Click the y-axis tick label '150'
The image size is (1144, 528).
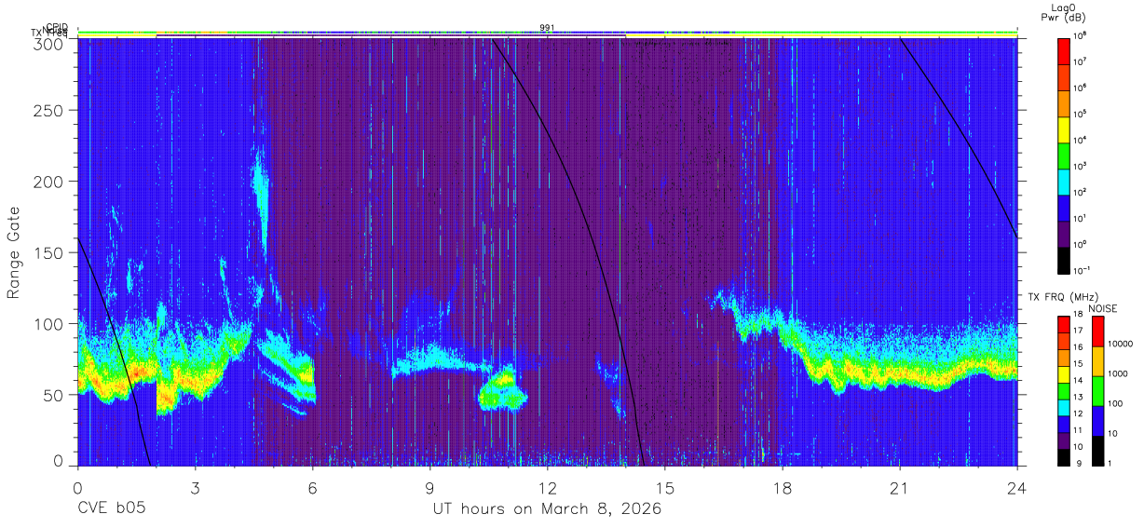[x=50, y=252]
